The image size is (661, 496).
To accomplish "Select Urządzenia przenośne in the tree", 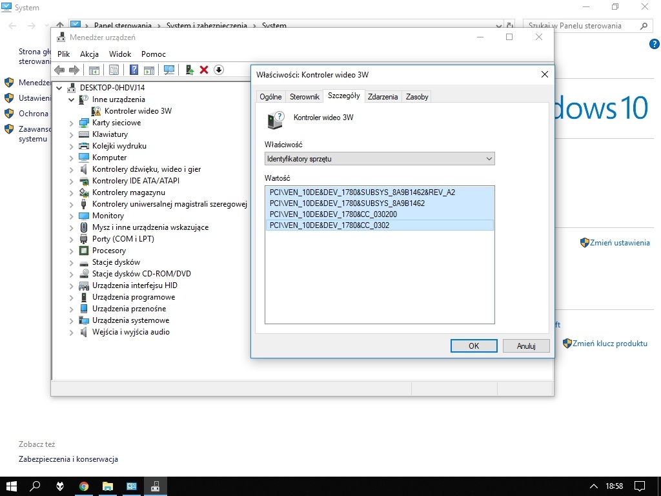I will point(129,309).
